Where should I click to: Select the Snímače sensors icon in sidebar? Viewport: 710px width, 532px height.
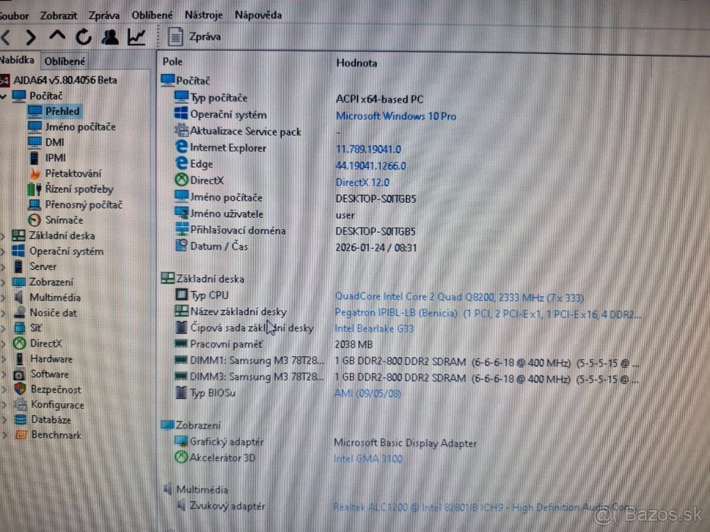34,220
